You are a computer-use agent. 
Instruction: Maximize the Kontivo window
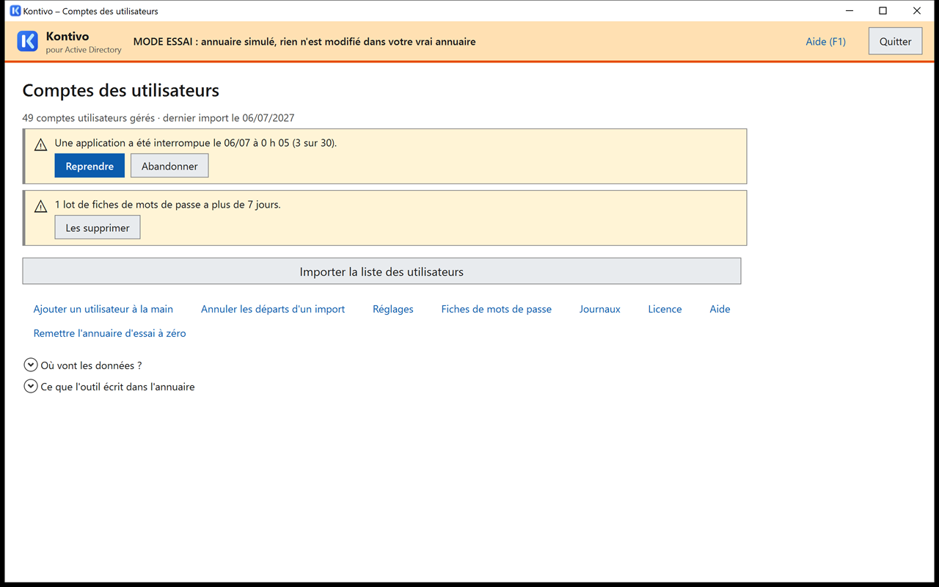883,11
